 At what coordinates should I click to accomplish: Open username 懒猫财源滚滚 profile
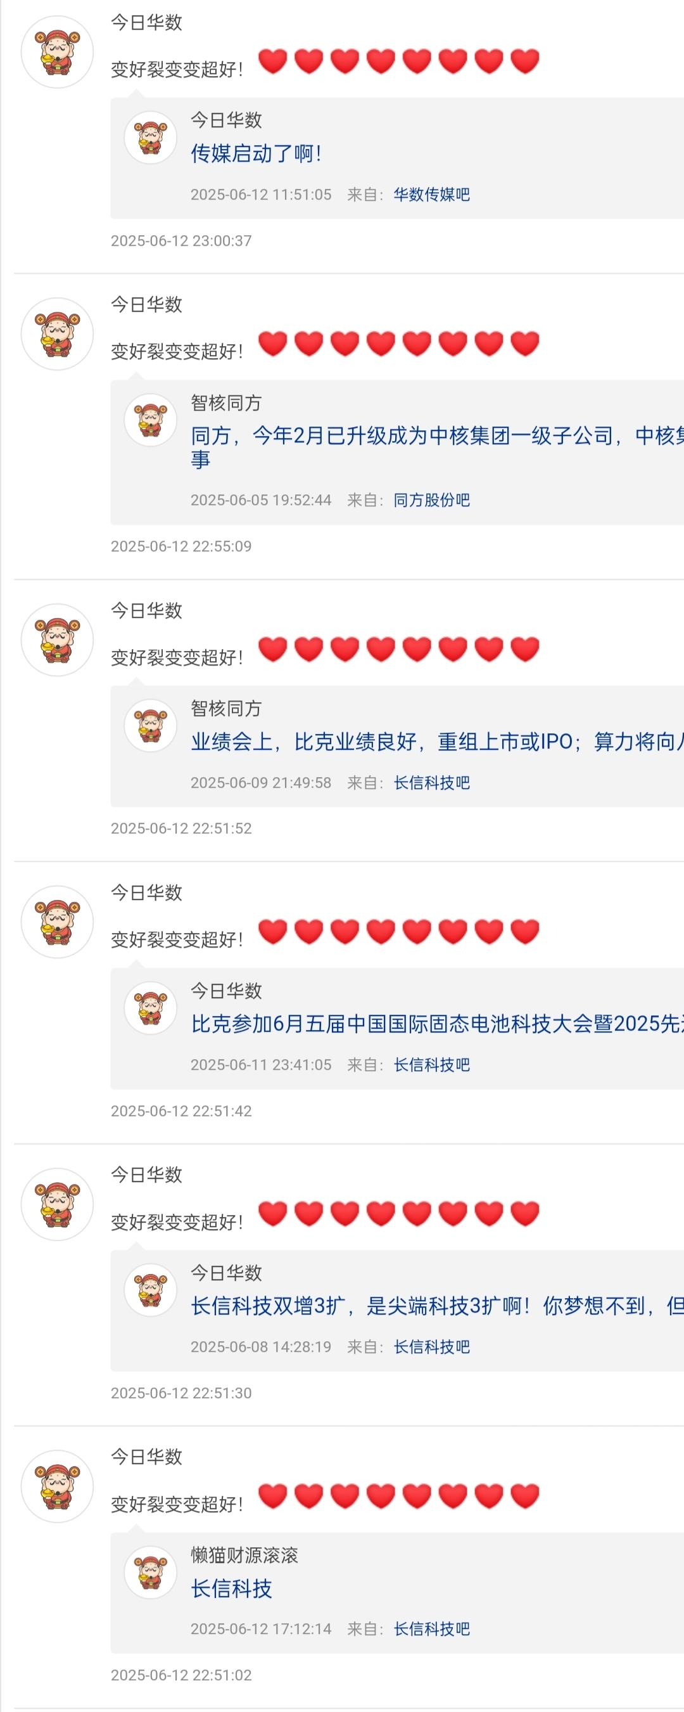click(x=244, y=1555)
